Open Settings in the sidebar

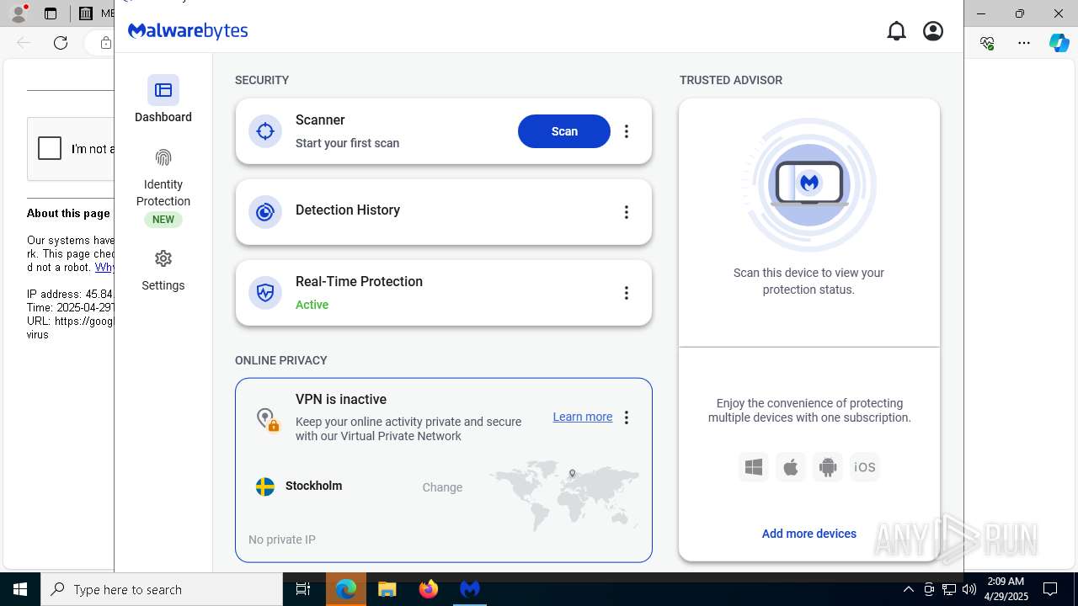163,270
